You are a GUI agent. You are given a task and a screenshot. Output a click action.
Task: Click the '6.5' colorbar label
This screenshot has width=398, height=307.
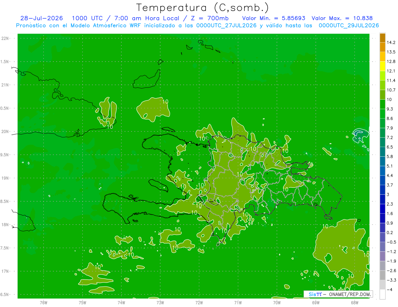coord(390,147)
